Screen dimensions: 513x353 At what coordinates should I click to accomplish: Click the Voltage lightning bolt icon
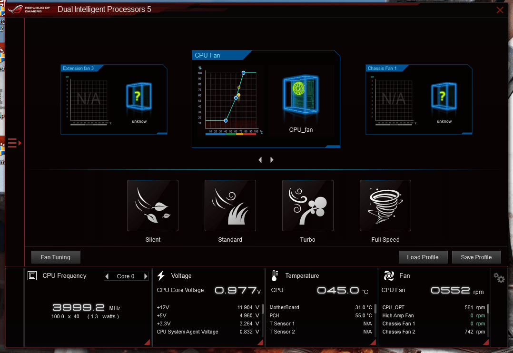(x=161, y=276)
